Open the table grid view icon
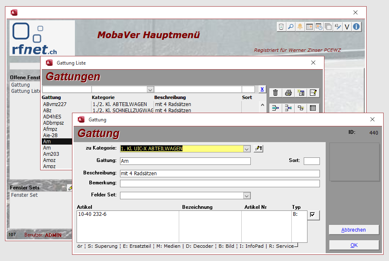 pos(313,108)
